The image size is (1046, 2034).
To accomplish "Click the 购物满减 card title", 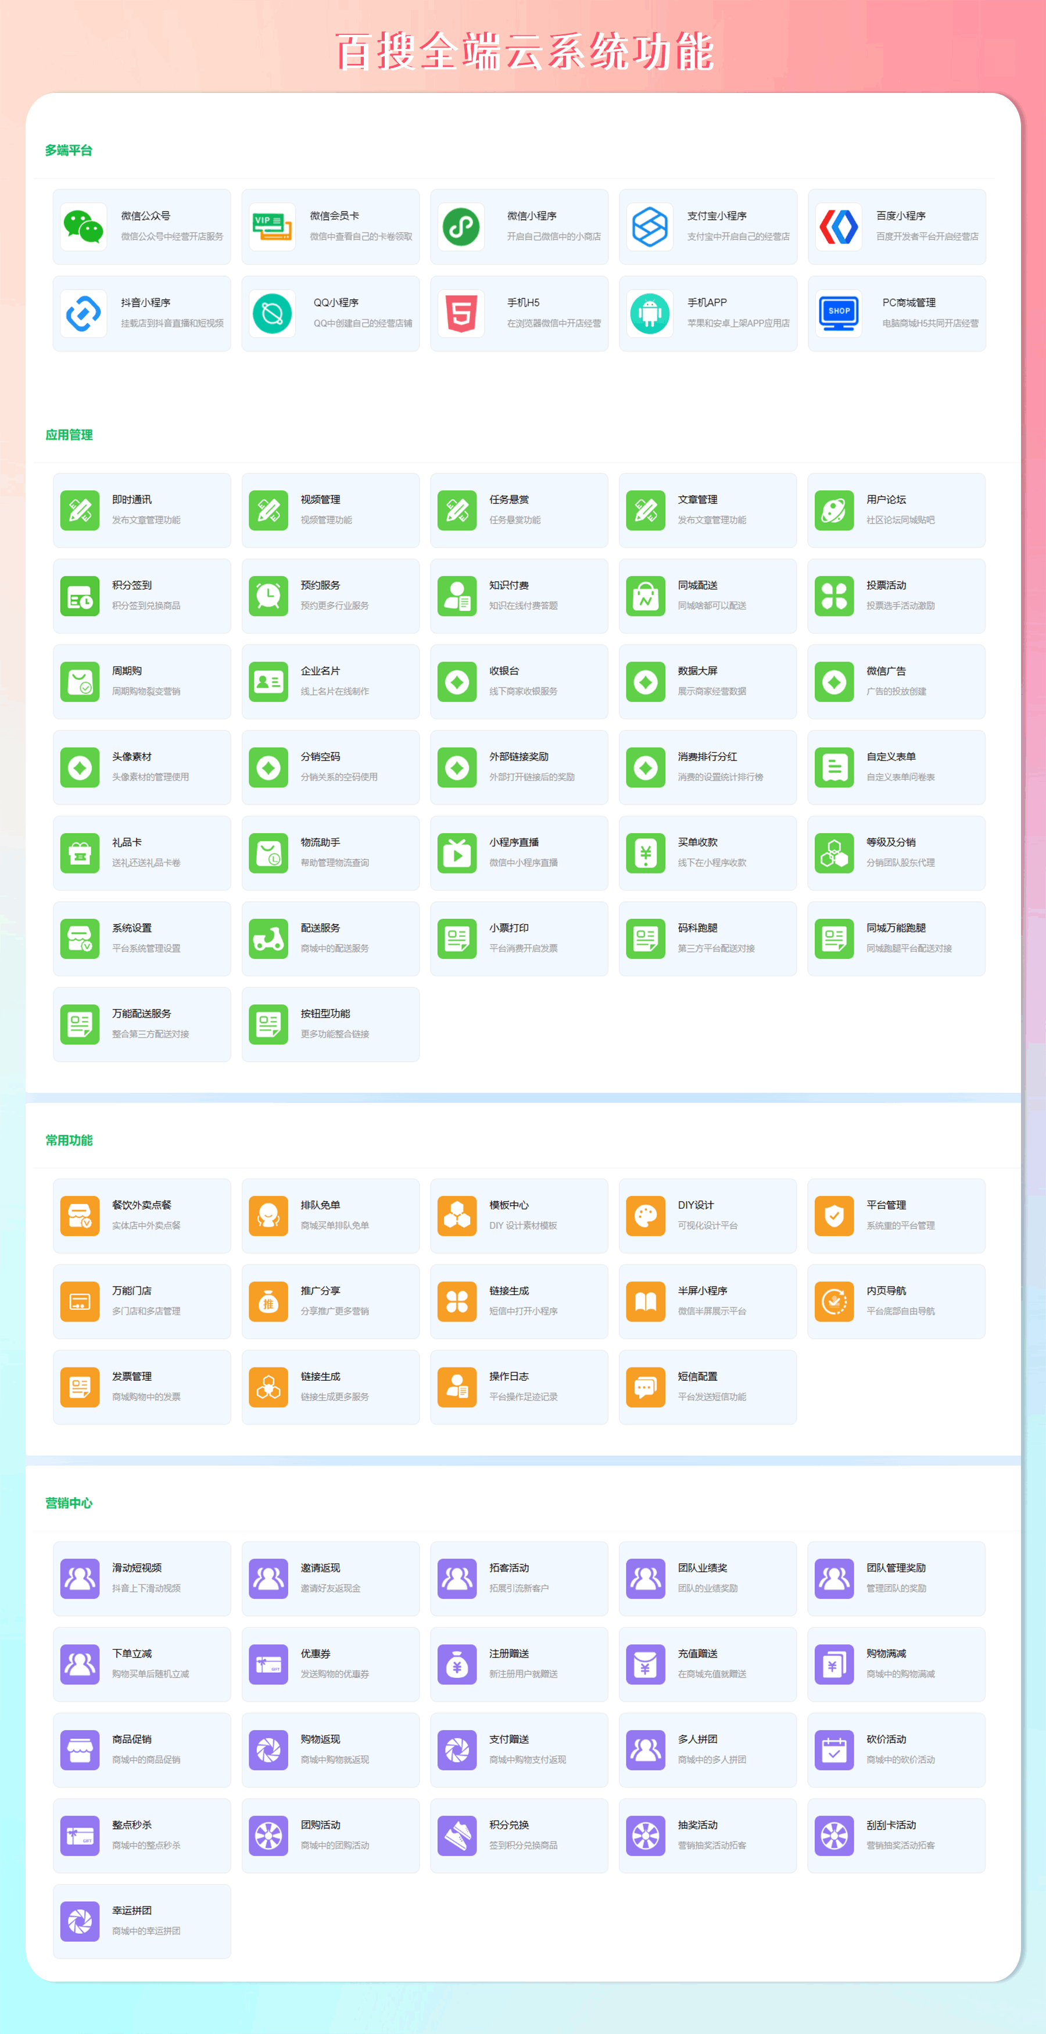I will [887, 1653].
